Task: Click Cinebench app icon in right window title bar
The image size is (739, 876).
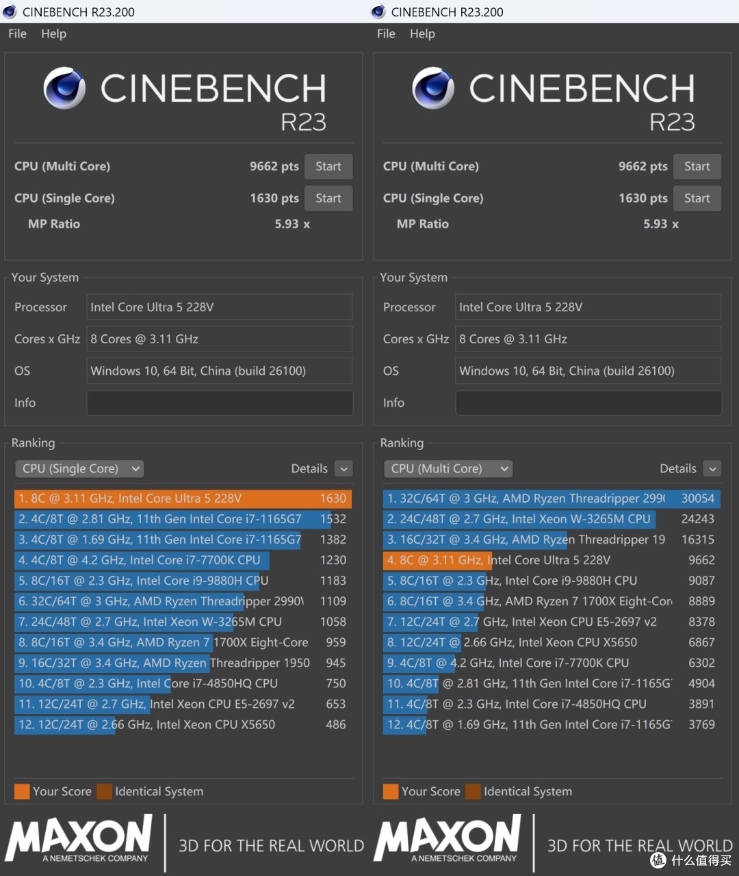Action: (378, 12)
